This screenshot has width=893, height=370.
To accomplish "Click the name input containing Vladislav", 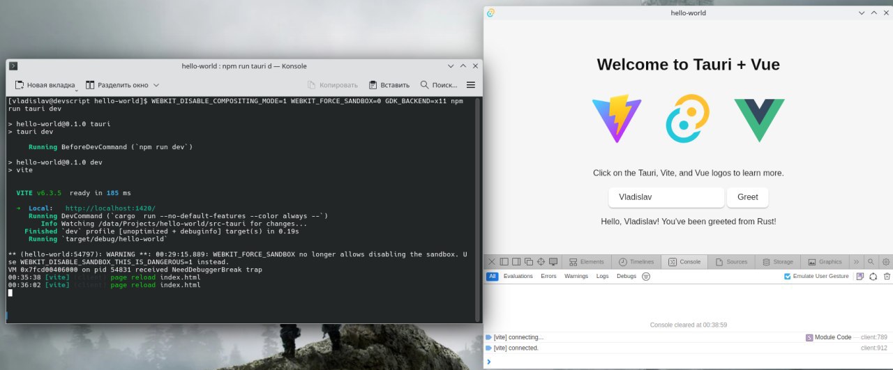I will coord(666,197).
